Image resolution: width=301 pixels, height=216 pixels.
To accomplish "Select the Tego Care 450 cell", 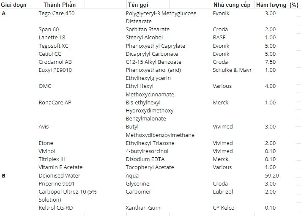I will pos(57,13).
